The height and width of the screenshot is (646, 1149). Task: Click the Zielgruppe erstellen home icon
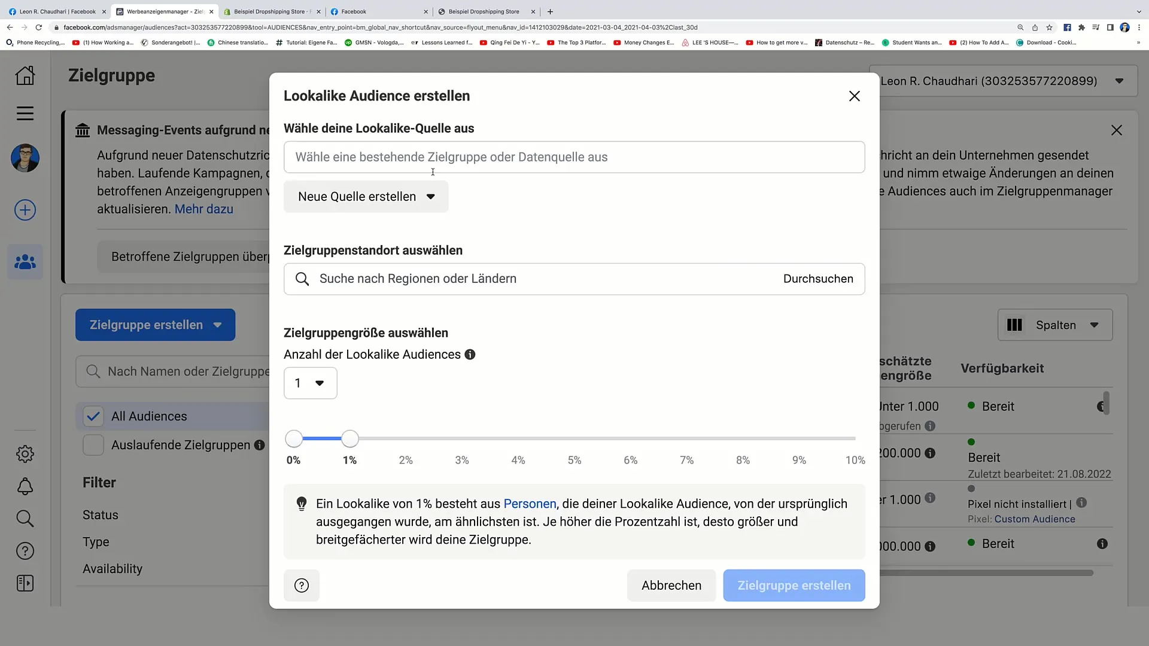pyautogui.click(x=25, y=75)
